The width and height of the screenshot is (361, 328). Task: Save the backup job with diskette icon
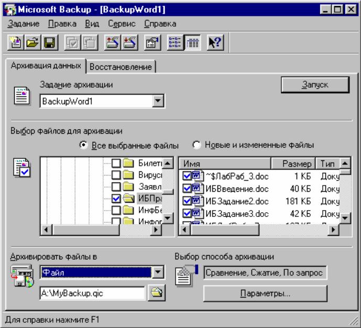49,42
